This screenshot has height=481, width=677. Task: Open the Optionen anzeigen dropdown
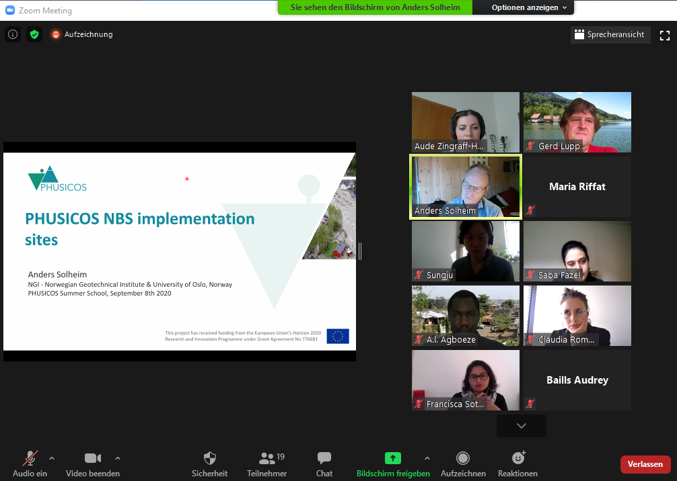click(529, 7)
